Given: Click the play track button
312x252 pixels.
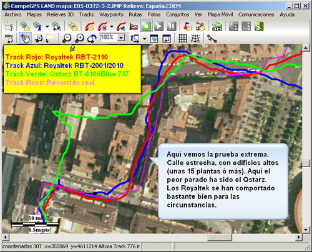Looking at the screenshot, I should pyautogui.click(x=159, y=26).
